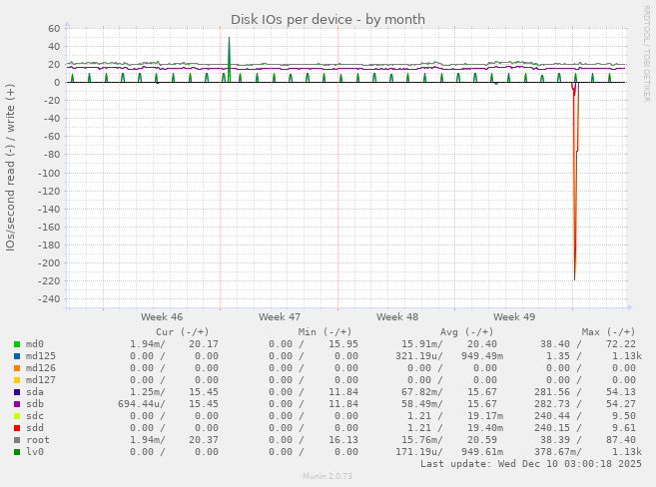Viewport: 656px width, 487px height.
Task: Click the lv0 dark green legend swatch
Action: [x=17, y=452]
